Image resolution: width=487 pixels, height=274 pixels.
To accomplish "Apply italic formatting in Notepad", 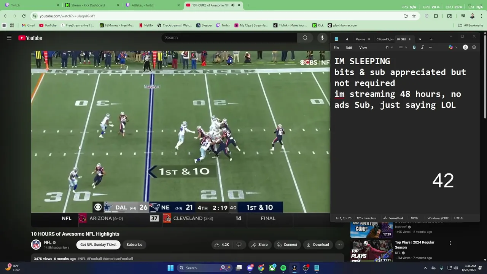I will click(422, 47).
